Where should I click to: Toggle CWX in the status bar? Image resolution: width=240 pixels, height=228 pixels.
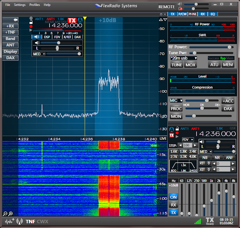click(x=42, y=222)
